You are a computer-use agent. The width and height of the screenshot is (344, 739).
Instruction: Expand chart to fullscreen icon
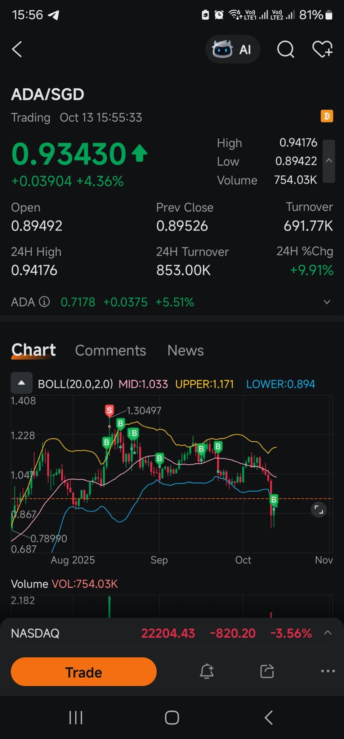click(319, 510)
